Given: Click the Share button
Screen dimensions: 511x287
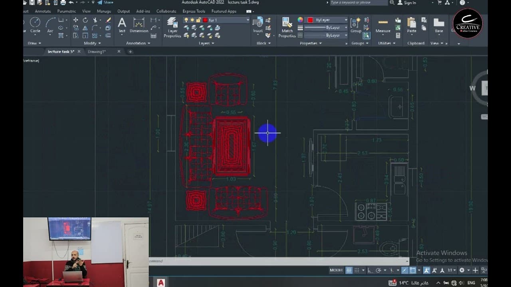Looking at the screenshot, I should click(105, 2).
